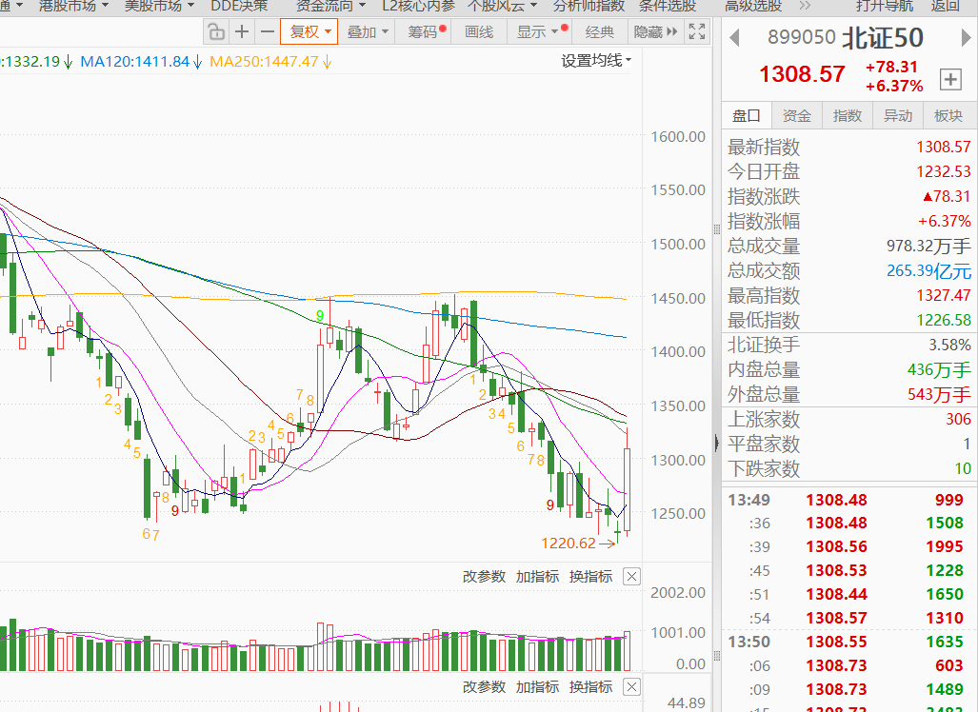Click MA250:1447.47 indicator label

tap(270, 62)
